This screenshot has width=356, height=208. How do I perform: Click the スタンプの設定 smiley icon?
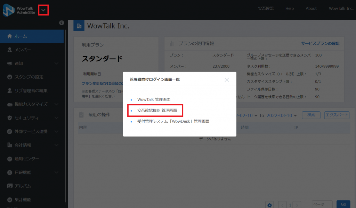[x=9, y=77]
